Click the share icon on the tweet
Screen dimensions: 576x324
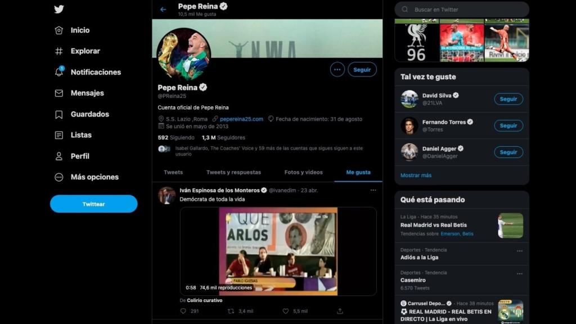point(340,311)
